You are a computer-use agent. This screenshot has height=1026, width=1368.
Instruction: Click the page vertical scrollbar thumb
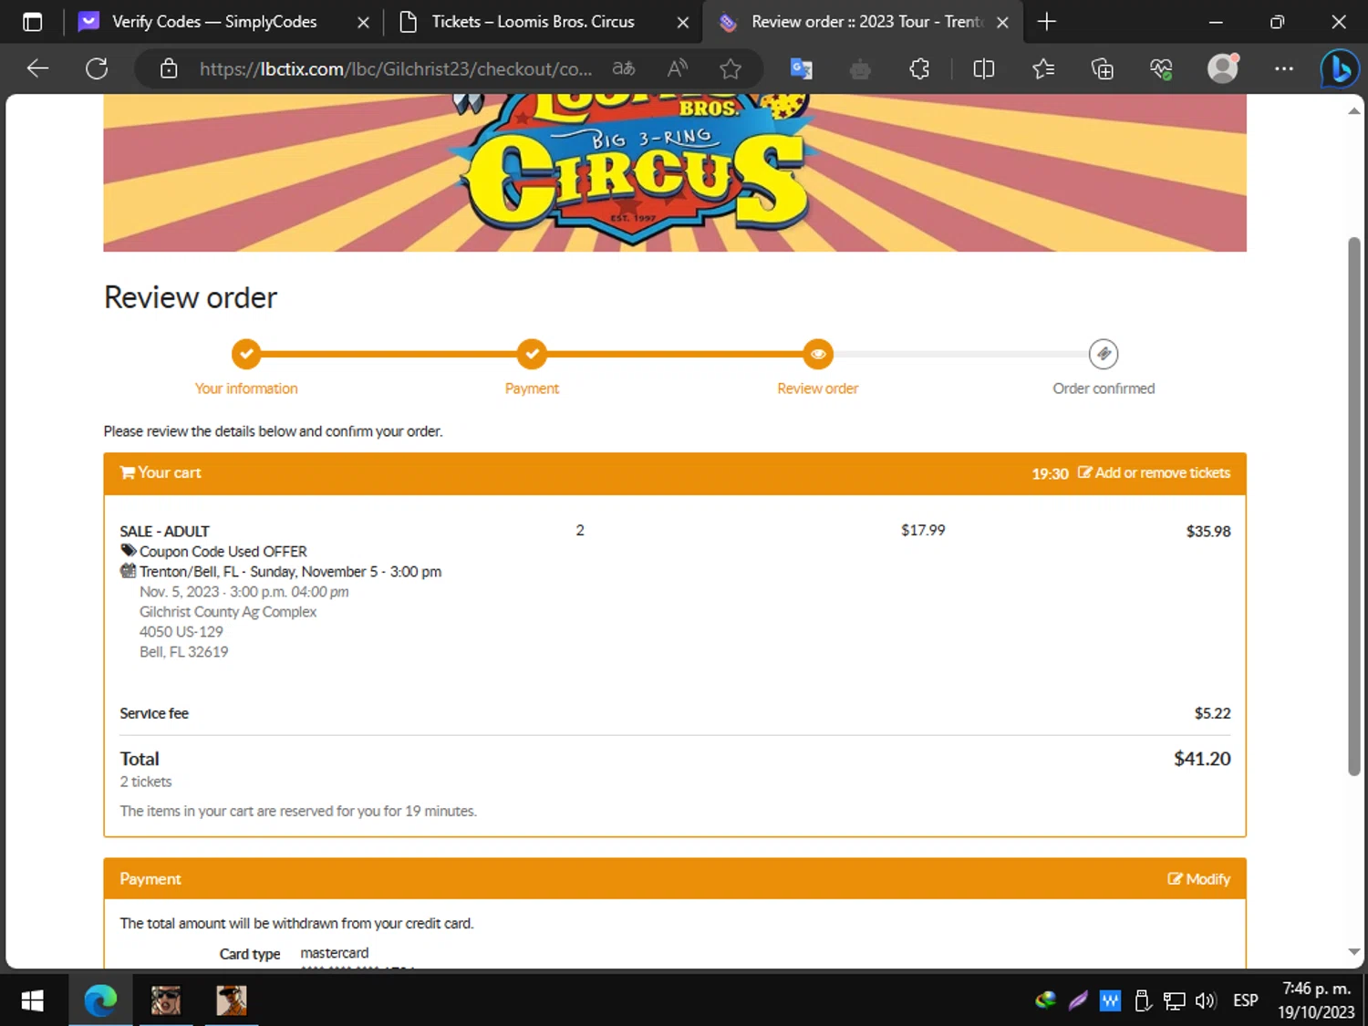(x=1354, y=506)
